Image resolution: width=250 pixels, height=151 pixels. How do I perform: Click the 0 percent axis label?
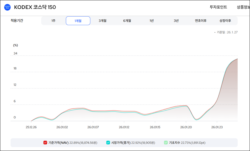point(15,118)
